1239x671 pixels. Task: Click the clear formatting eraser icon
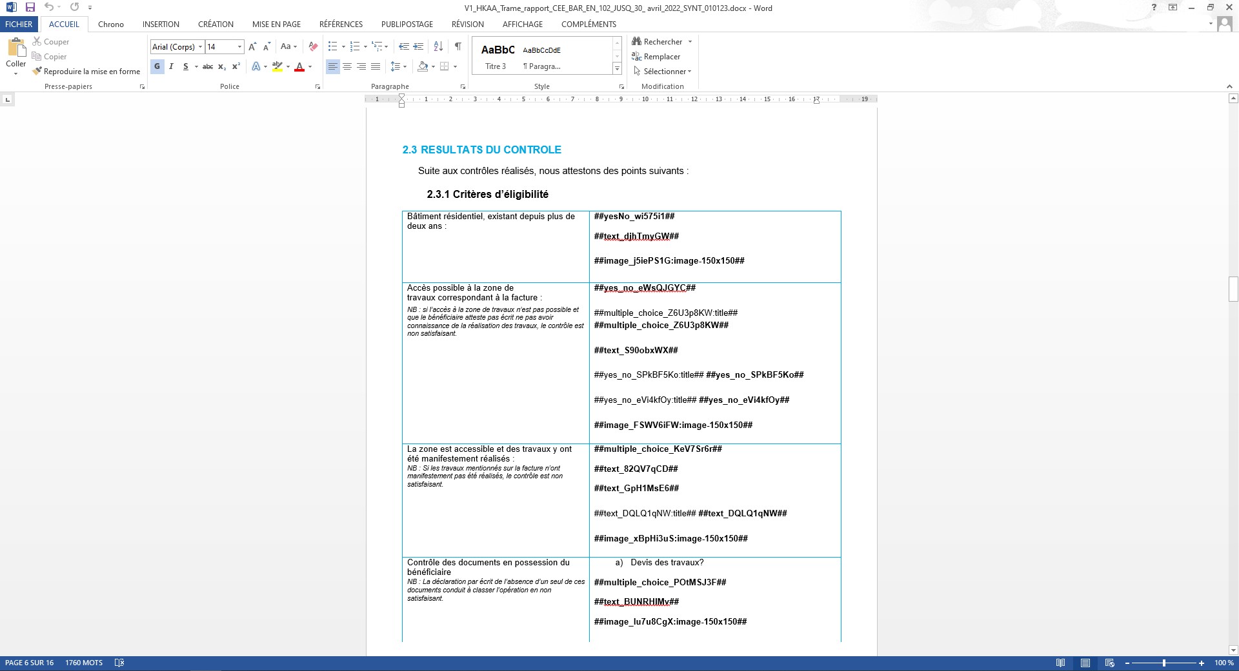313,46
